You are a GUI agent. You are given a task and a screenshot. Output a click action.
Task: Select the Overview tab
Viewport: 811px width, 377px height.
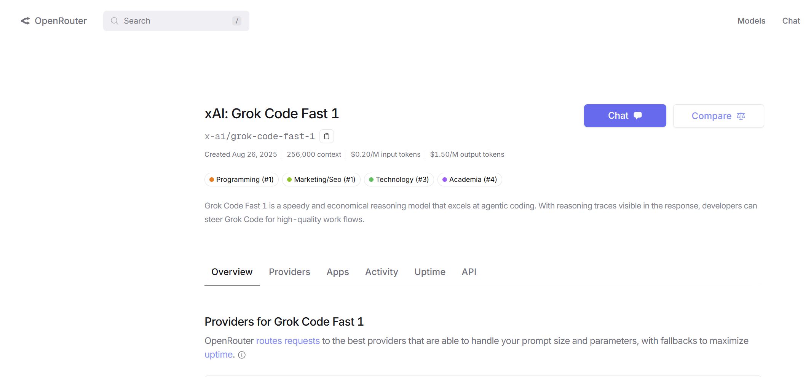pyautogui.click(x=232, y=272)
